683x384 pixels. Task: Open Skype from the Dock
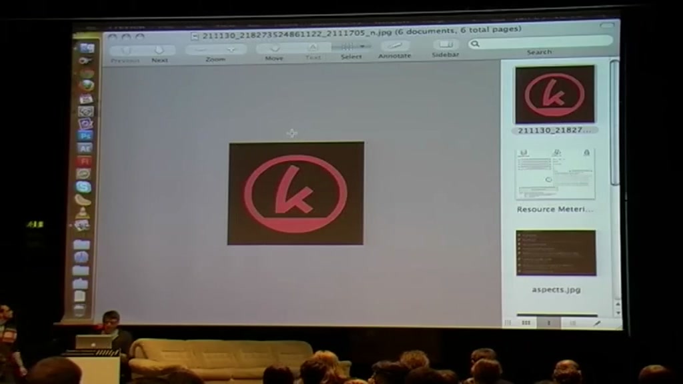coord(83,187)
